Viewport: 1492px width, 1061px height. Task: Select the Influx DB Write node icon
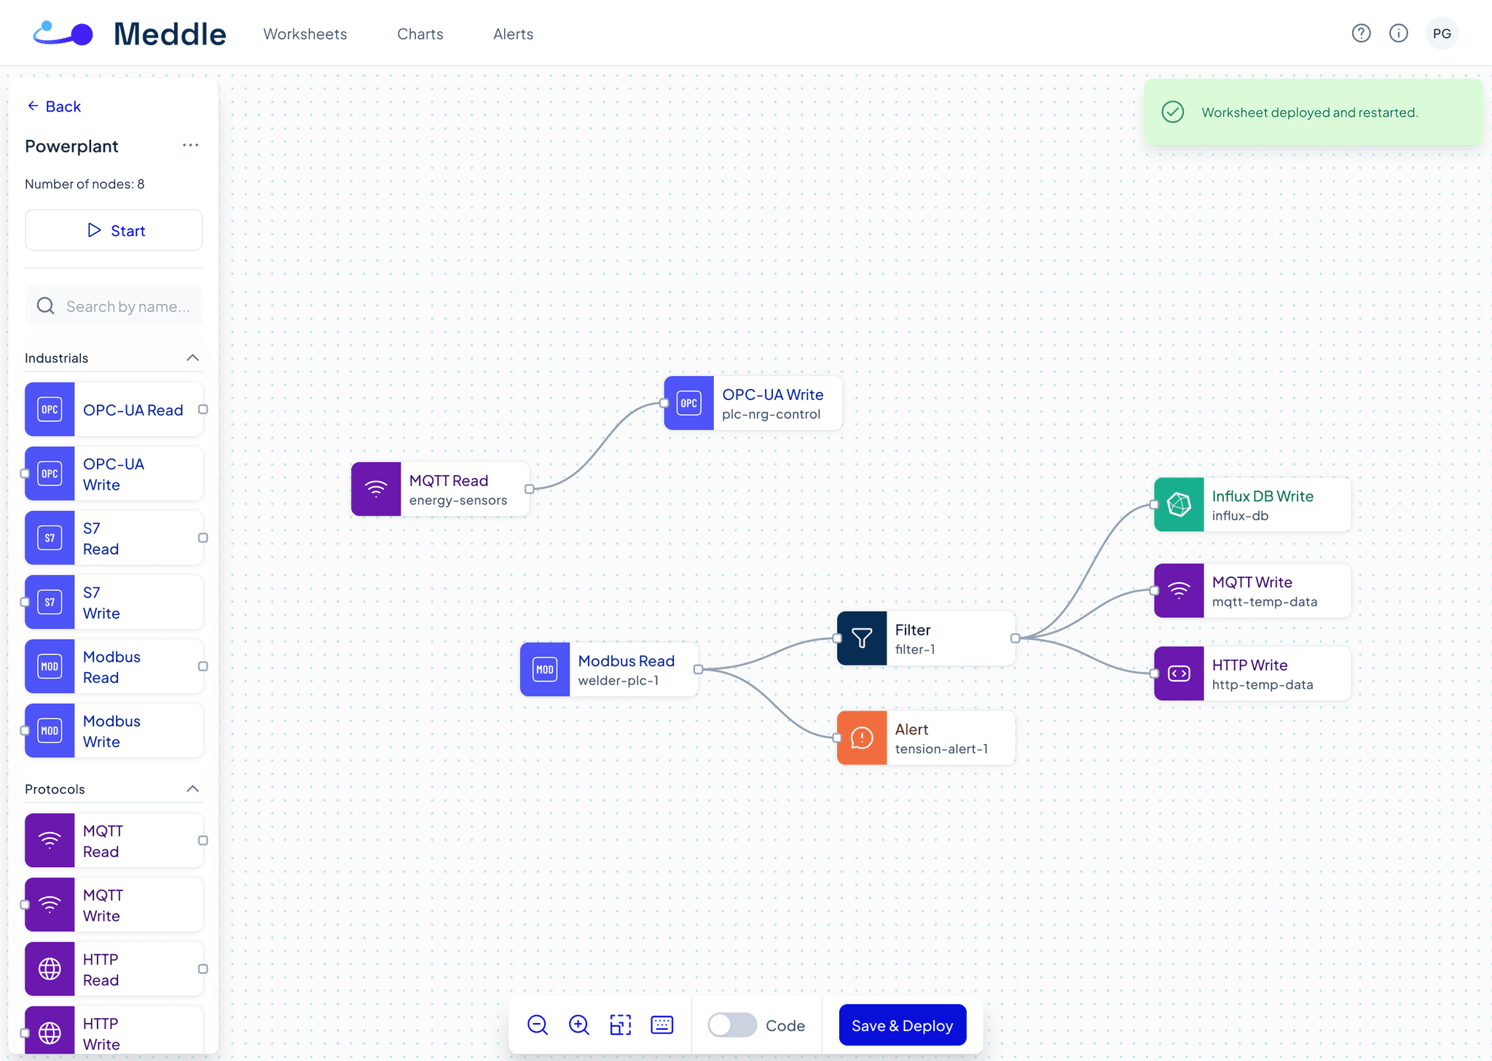pos(1179,504)
